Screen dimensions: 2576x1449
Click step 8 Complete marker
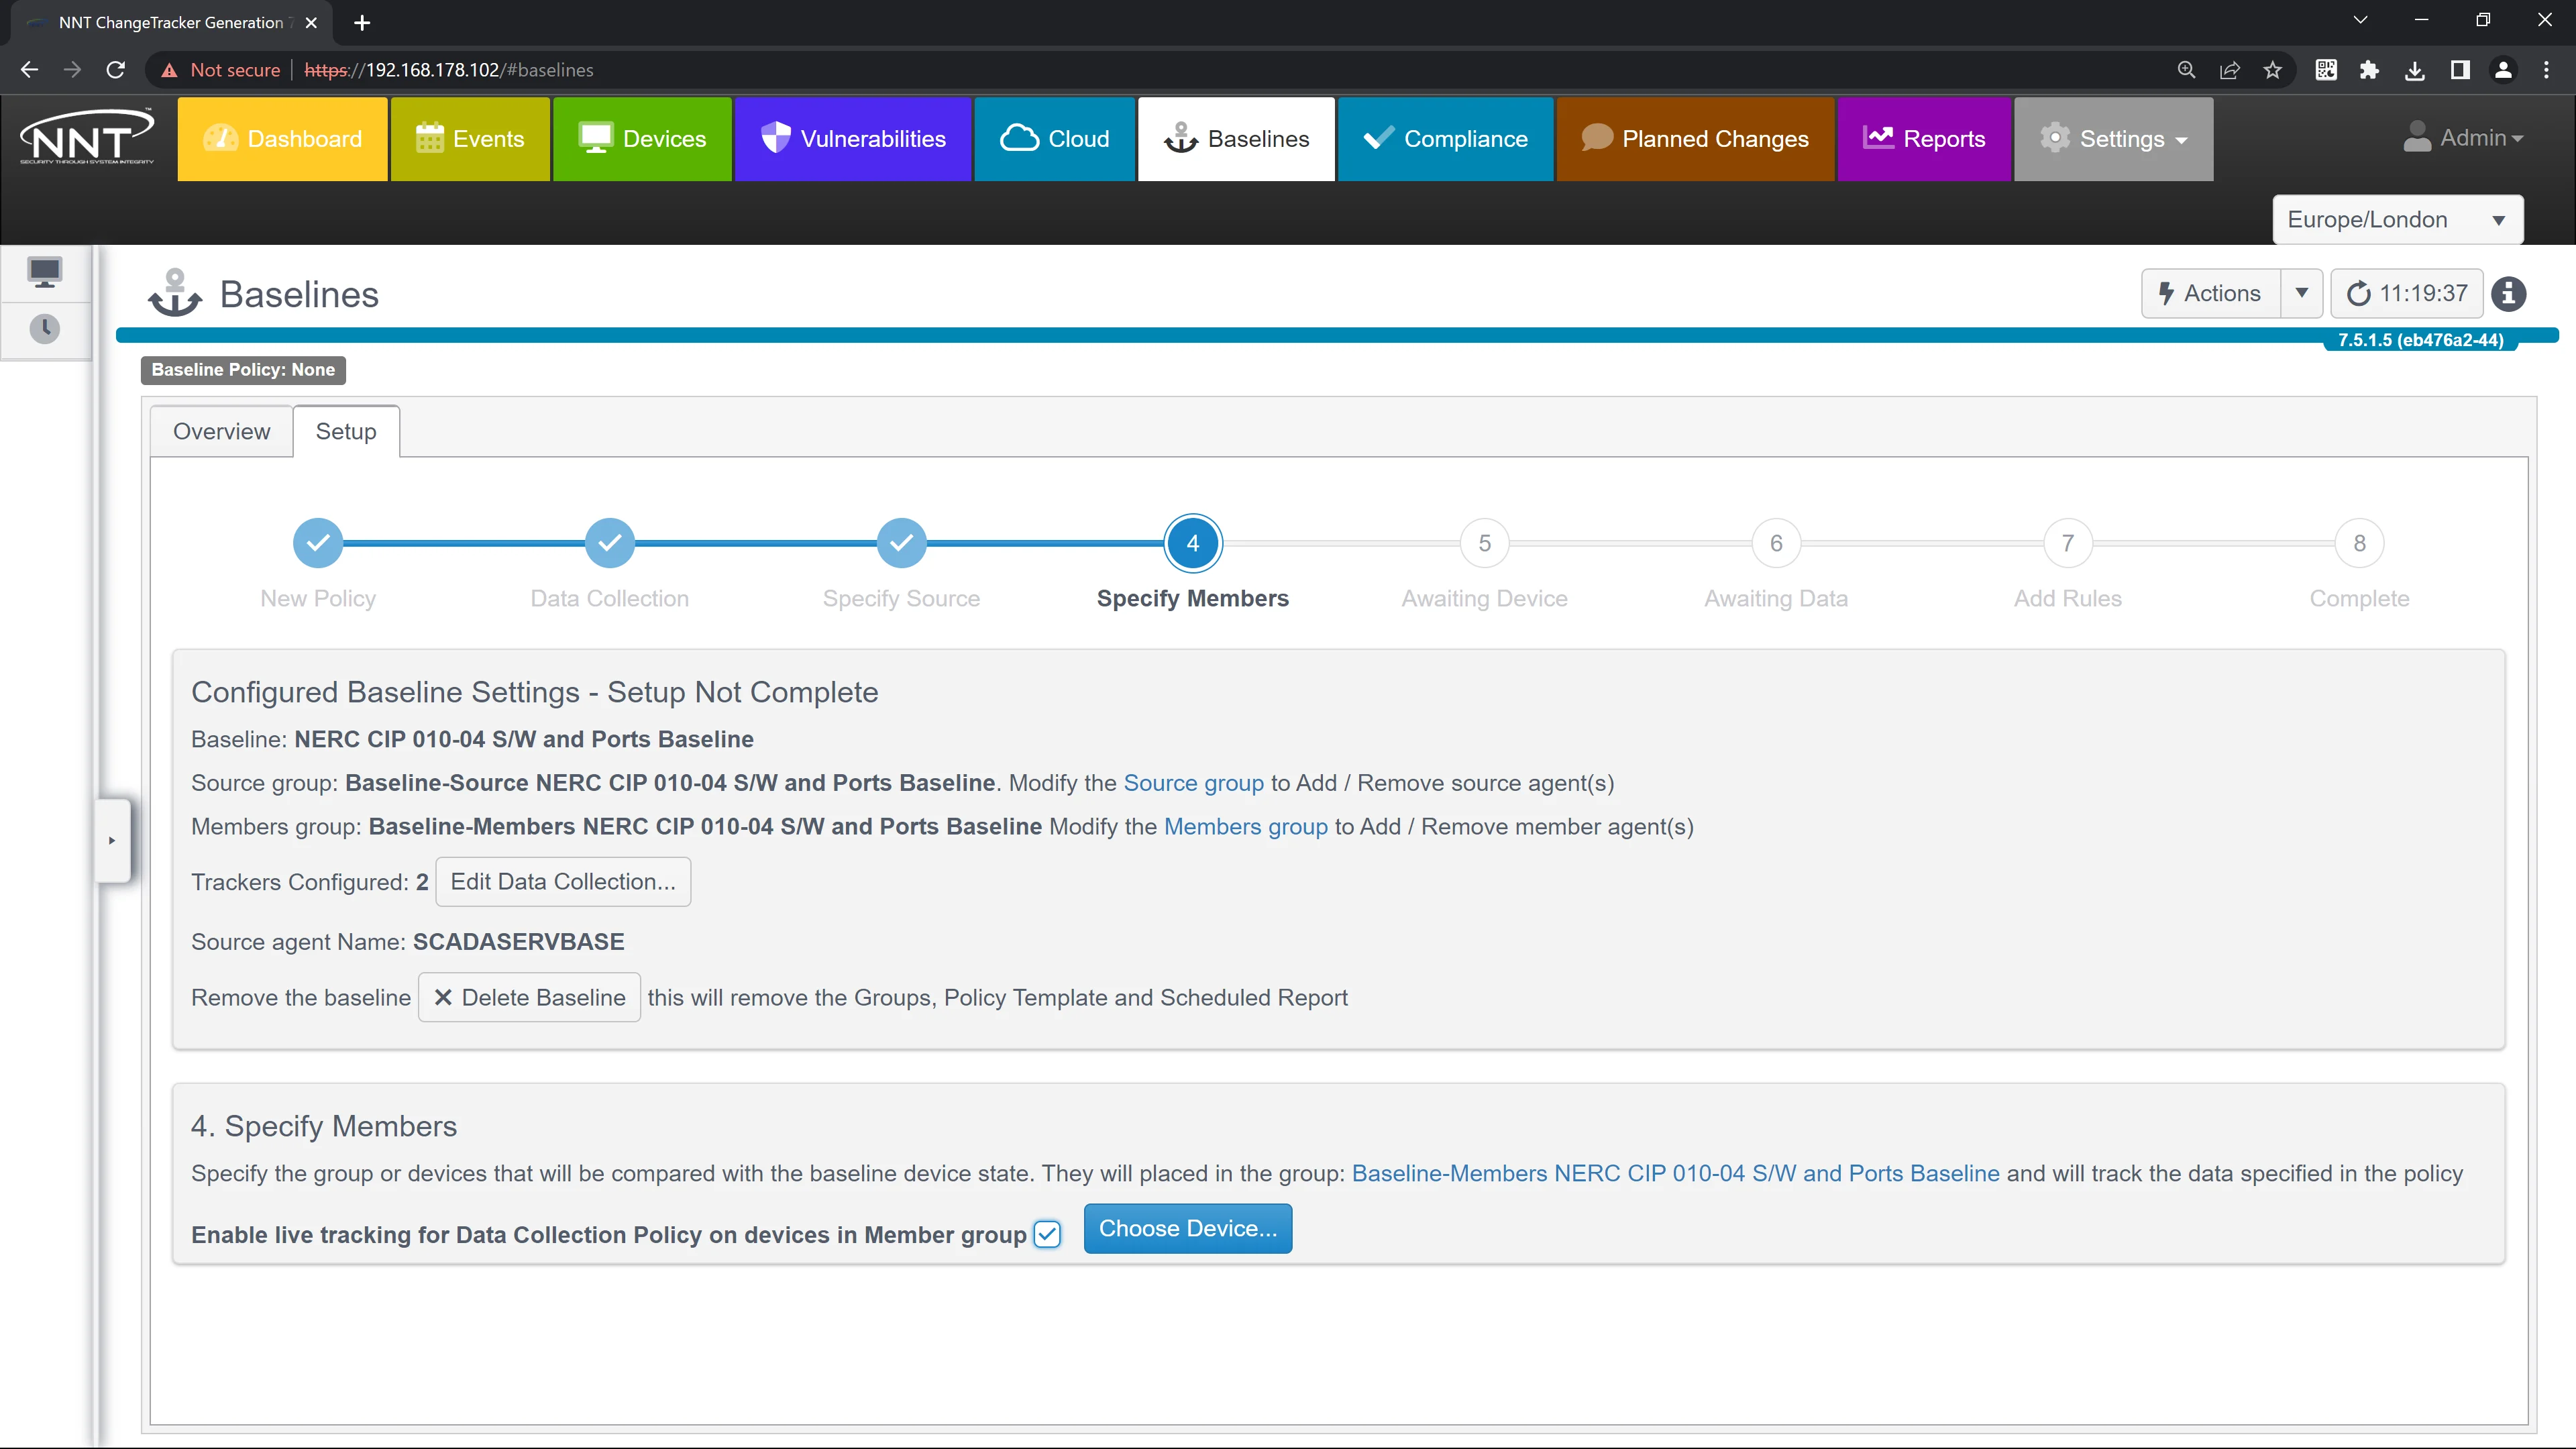(2359, 543)
